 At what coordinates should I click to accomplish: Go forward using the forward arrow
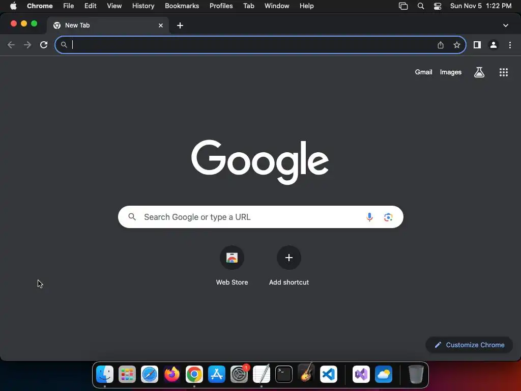coord(27,45)
